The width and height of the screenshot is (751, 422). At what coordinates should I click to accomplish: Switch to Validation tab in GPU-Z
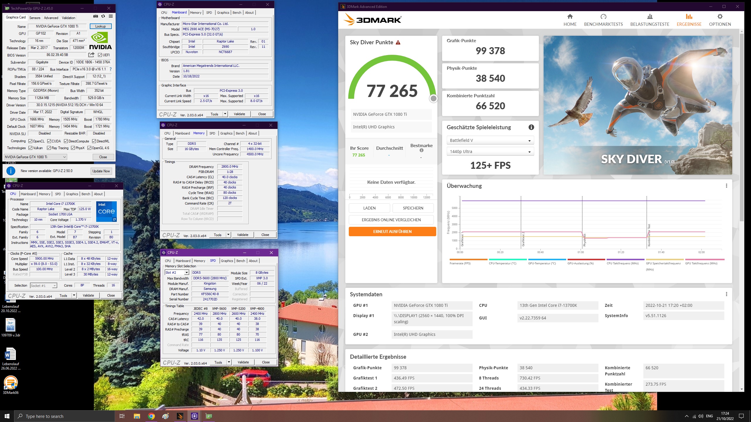[x=68, y=18]
